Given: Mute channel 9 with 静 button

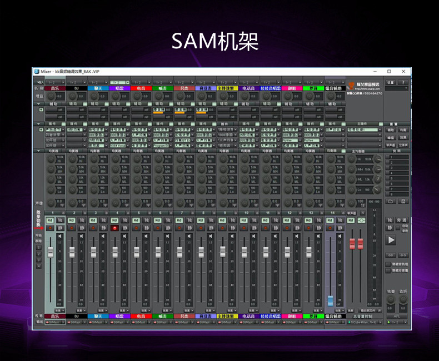Looking at the screenshot, I should pos(232,228).
